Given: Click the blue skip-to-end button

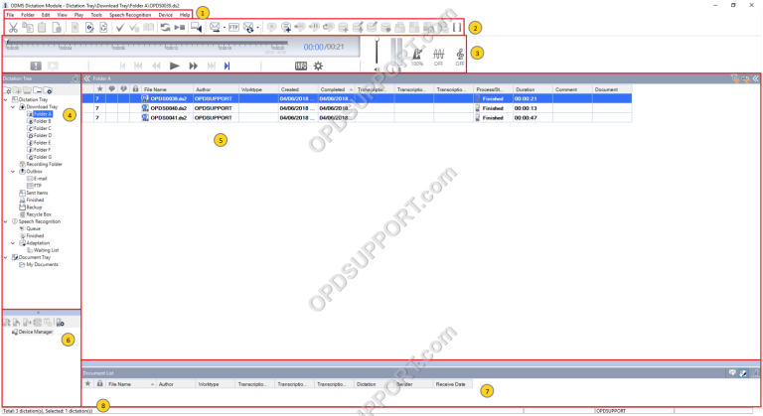Looking at the screenshot, I should tap(227, 66).
